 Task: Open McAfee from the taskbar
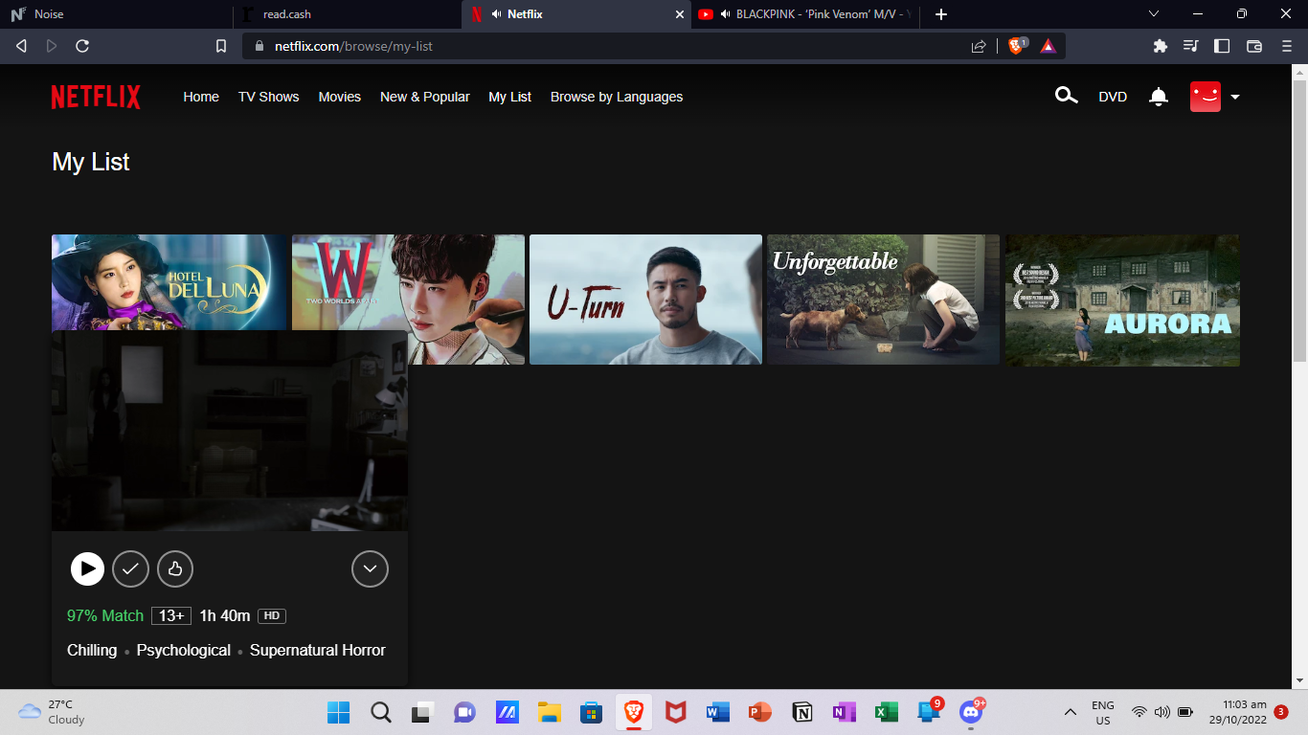click(675, 712)
